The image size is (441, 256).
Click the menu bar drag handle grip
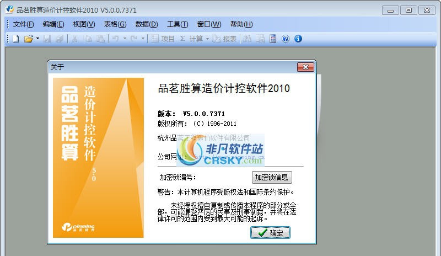pyautogui.click(x=8, y=24)
